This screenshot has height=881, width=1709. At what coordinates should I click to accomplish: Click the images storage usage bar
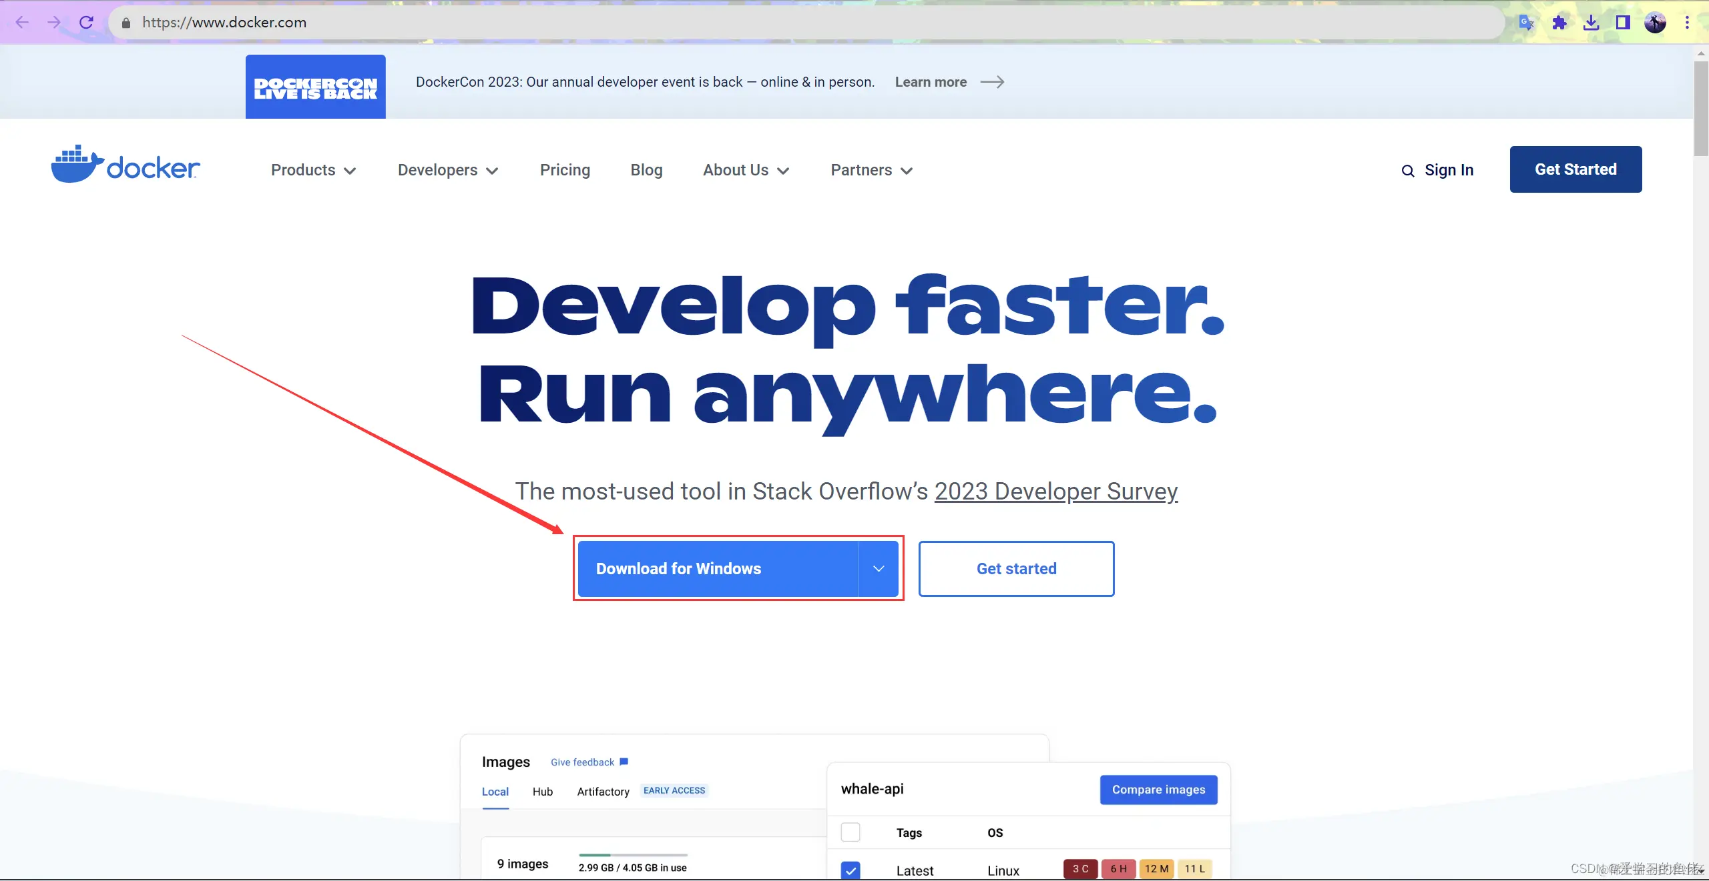click(633, 855)
